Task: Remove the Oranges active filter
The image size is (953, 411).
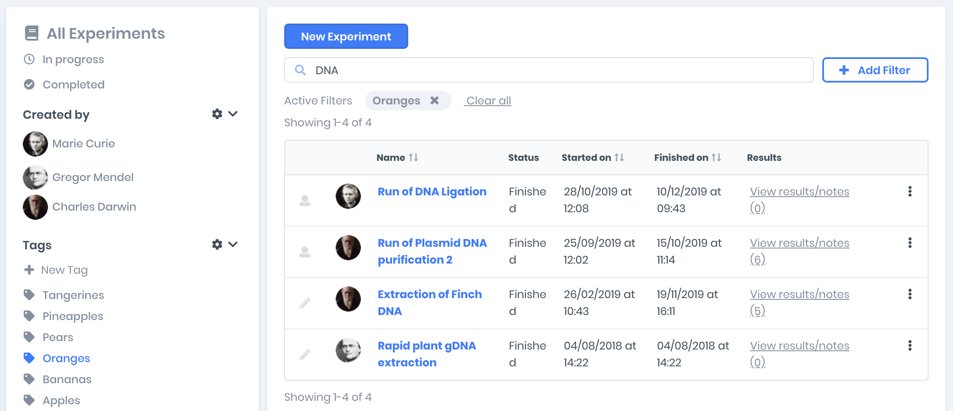Action: [x=434, y=101]
